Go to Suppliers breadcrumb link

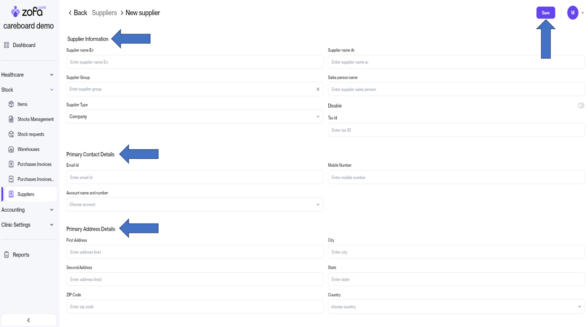click(104, 13)
